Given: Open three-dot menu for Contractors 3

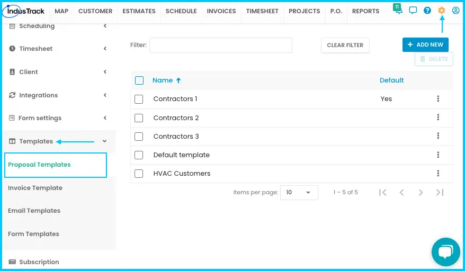Looking at the screenshot, I should click(438, 136).
